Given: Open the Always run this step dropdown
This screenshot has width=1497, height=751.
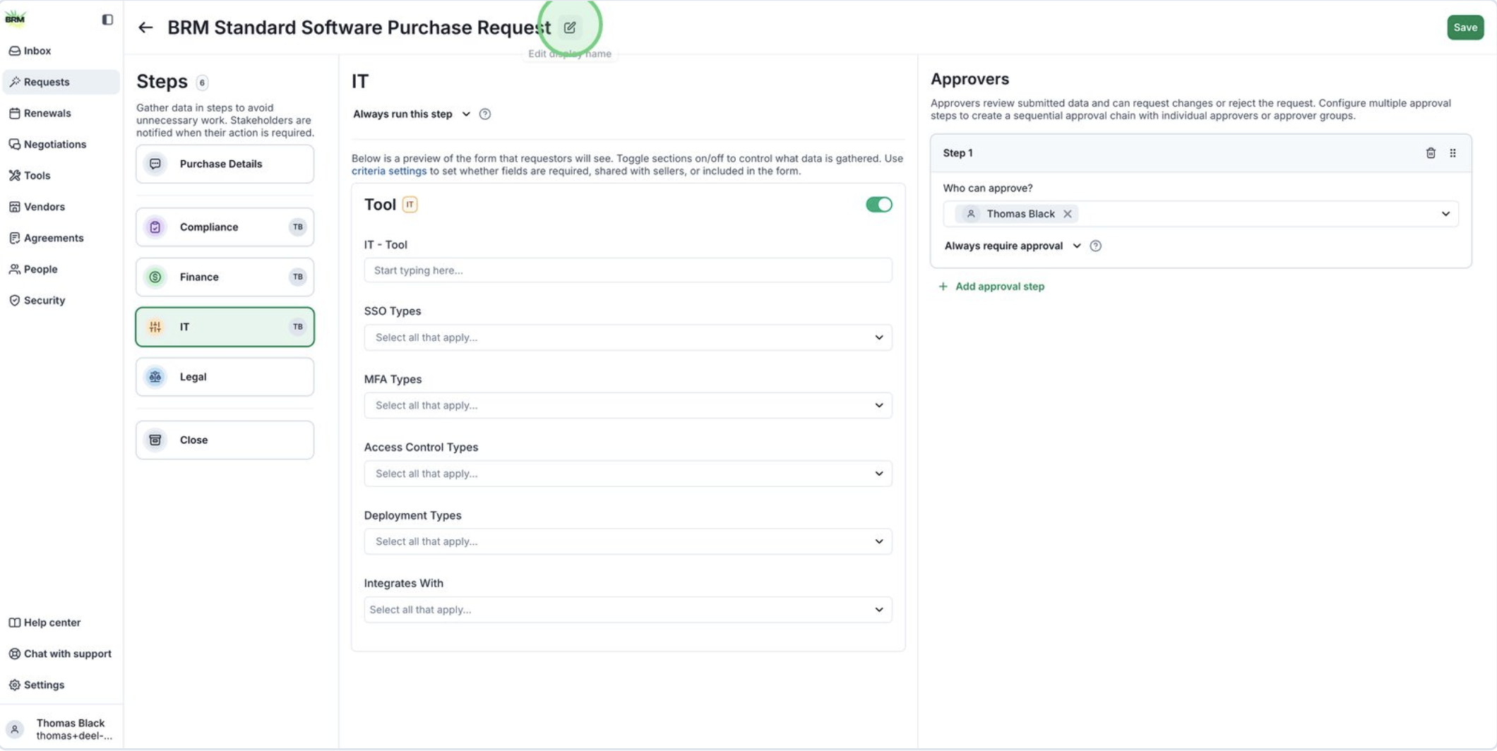Looking at the screenshot, I should pos(412,114).
